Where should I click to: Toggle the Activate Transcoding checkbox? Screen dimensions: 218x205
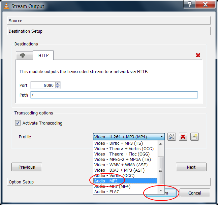[x=18, y=123]
